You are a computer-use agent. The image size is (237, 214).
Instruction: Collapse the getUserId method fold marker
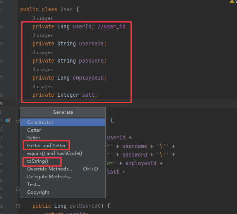(x=18, y=206)
